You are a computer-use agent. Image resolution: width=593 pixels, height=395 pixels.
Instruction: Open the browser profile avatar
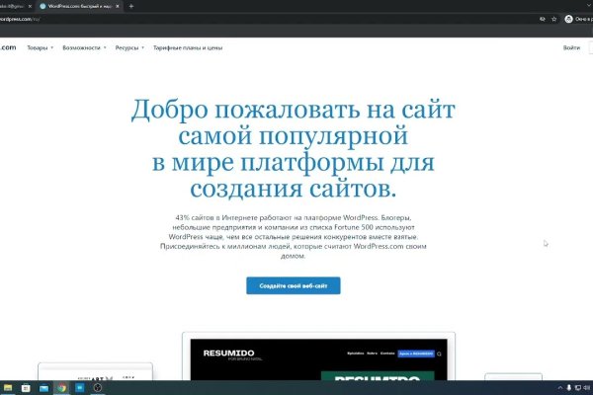tap(568, 19)
